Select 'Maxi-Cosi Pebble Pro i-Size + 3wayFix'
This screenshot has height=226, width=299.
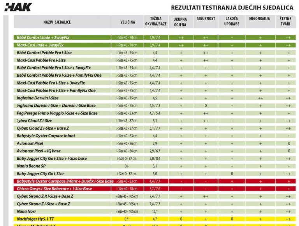click(155, 83)
